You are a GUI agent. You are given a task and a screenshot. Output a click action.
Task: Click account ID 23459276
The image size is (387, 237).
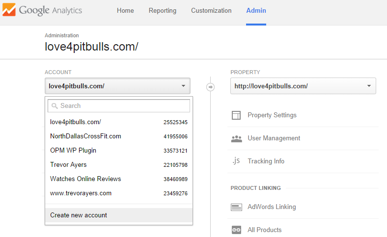pos(175,193)
